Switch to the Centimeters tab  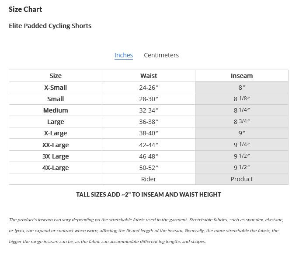pyautogui.click(x=161, y=55)
